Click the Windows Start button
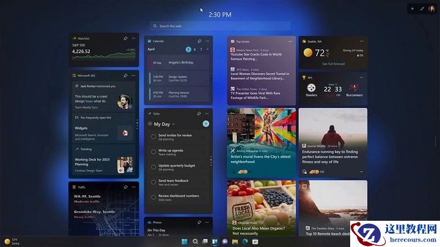Screen dimensions: 440x247 (x=185, y=242)
